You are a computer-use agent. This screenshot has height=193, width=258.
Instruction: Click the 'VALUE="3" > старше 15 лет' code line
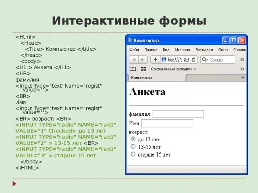56,156
